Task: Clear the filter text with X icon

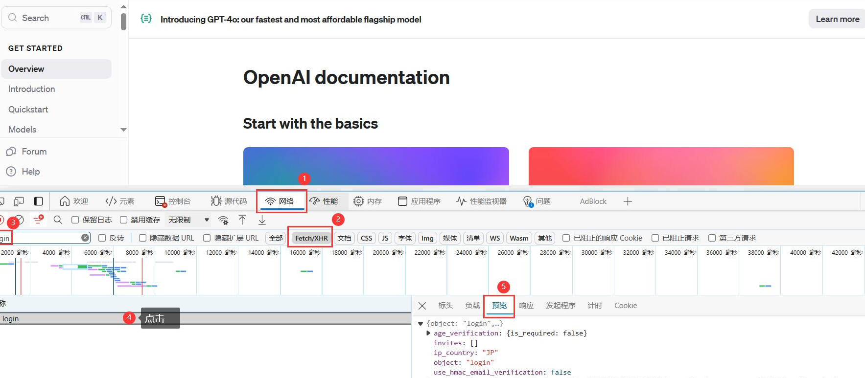Action: click(x=85, y=238)
